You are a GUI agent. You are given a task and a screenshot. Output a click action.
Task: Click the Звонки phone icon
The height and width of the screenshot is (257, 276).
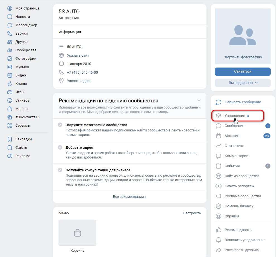click(10, 33)
